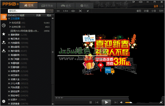The width and height of the screenshot is (165, 106).
Task: Click the 登录 login link
Action: click(156, 6)
